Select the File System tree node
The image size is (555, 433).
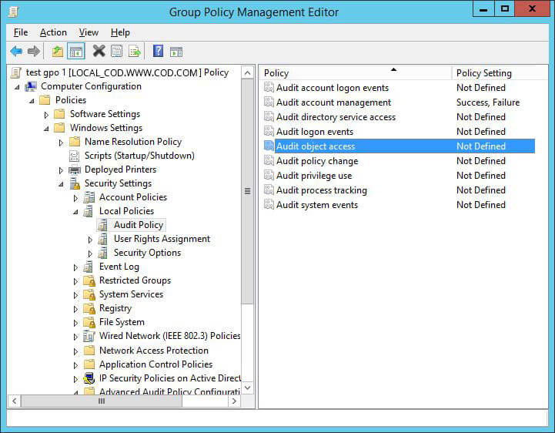[122, 322]
